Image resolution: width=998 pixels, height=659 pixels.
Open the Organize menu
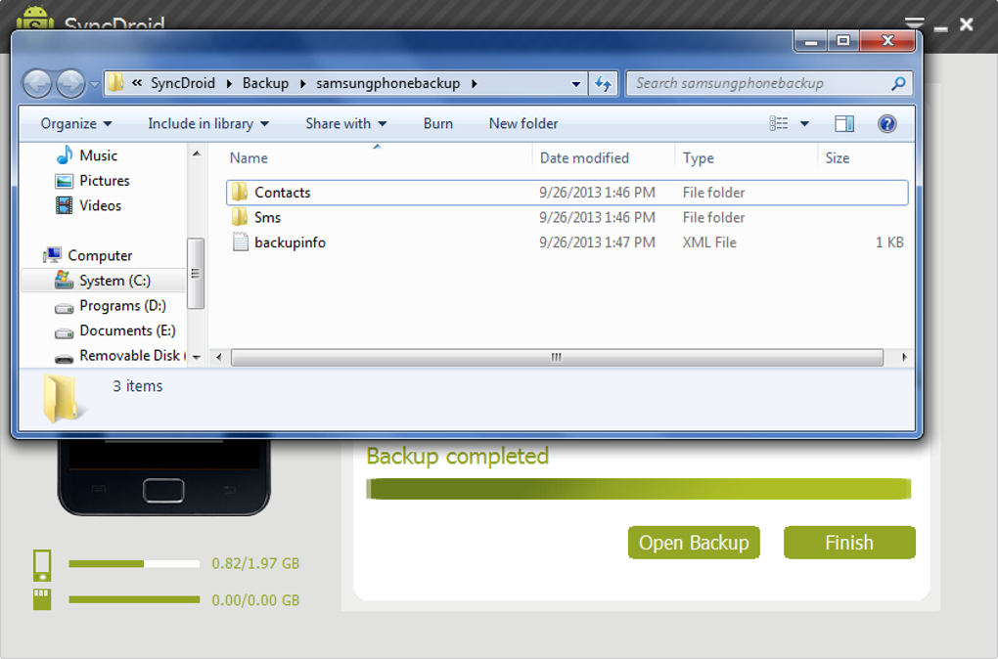pos(75,123)
